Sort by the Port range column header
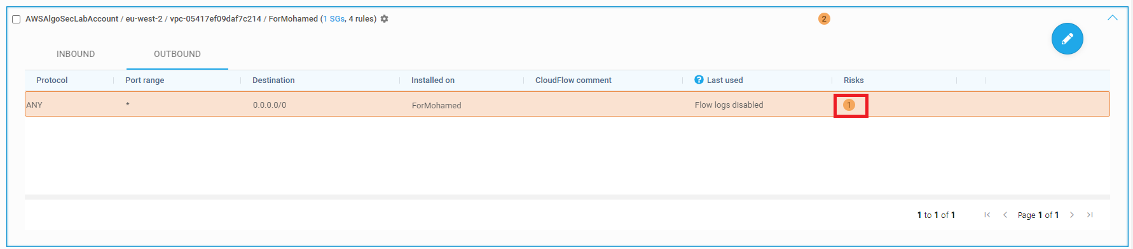 coord(144,80)
